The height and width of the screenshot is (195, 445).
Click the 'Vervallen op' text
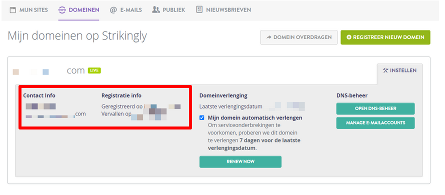point(116,114)
